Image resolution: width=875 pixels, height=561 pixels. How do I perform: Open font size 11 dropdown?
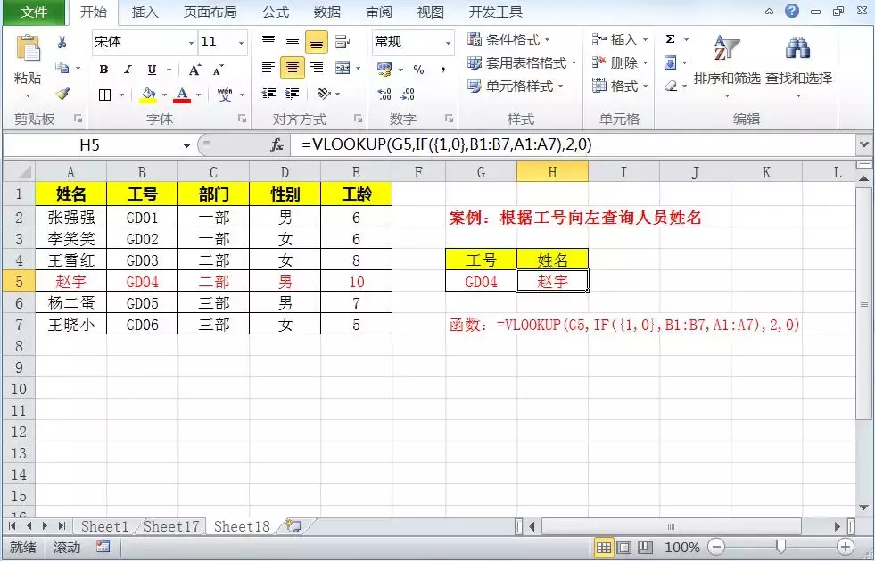pos(241,43)
